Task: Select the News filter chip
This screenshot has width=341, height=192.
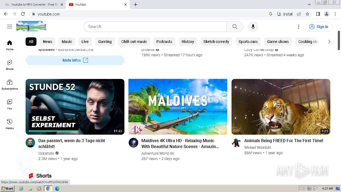Action: [47, 42]
